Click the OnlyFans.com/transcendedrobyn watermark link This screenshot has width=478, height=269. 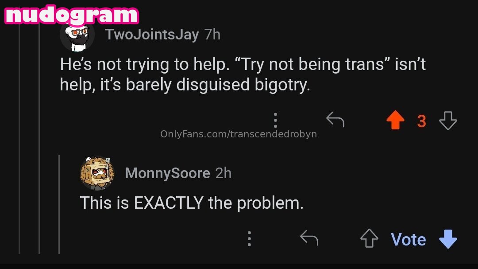(x=239, y=134)
